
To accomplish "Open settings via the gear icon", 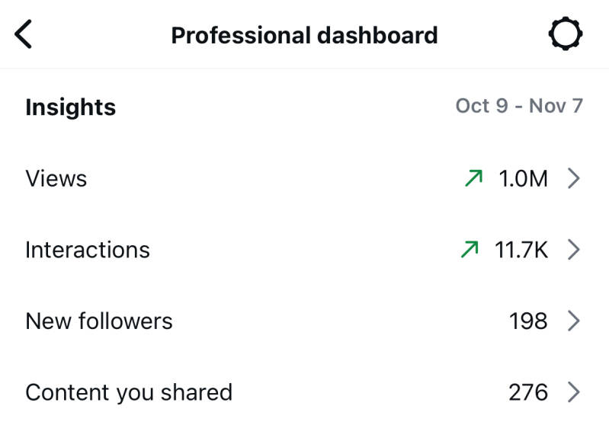I will (566, 34).
